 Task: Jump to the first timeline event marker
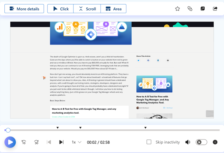pyautogui.click(x=57, y=128)
